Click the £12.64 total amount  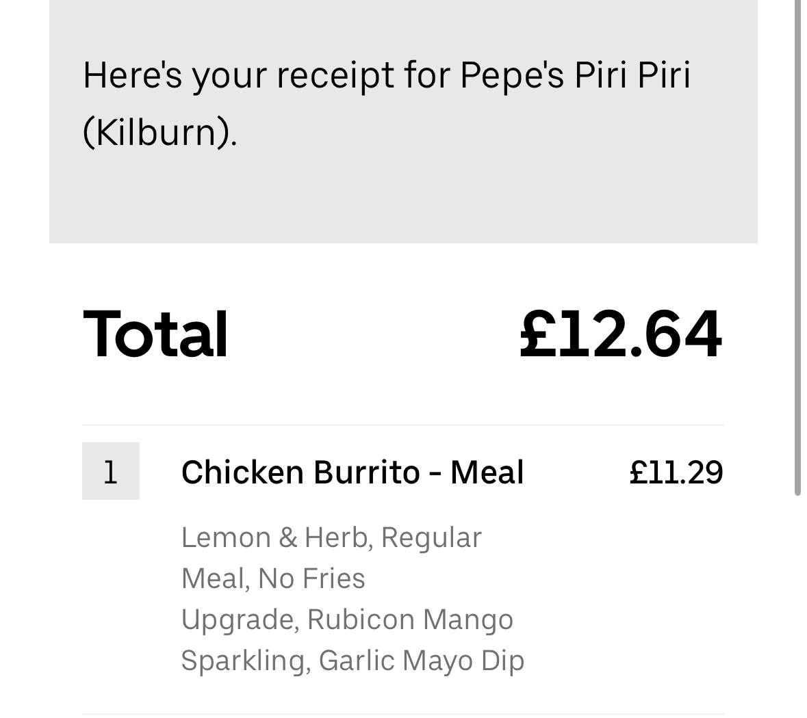[x=620, y=334]
